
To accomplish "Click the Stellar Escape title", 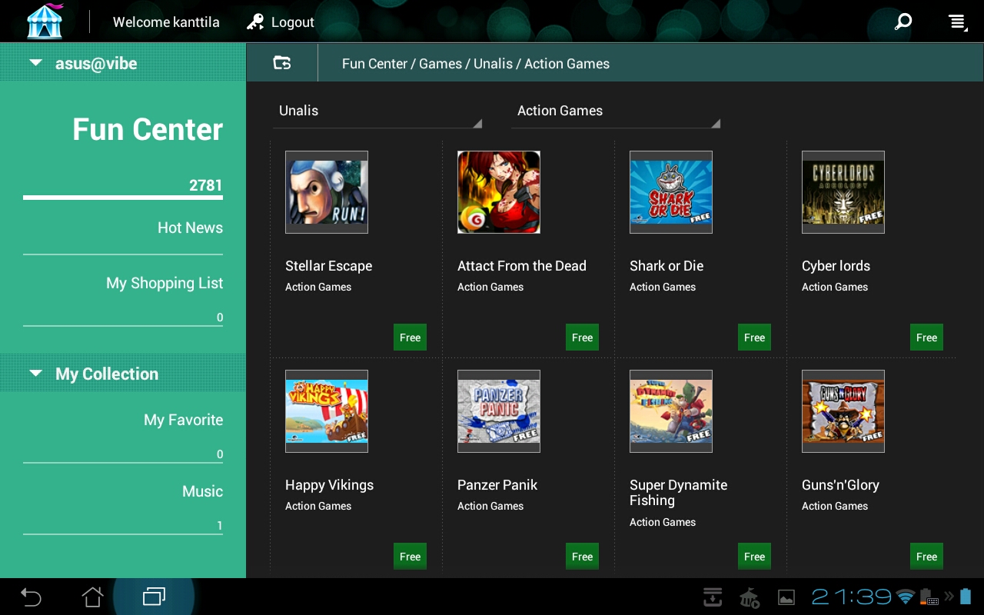I will click(329, 266).
